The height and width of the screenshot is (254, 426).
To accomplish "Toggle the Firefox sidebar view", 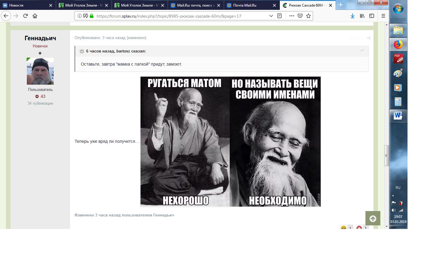I will [x=372, y=16].
